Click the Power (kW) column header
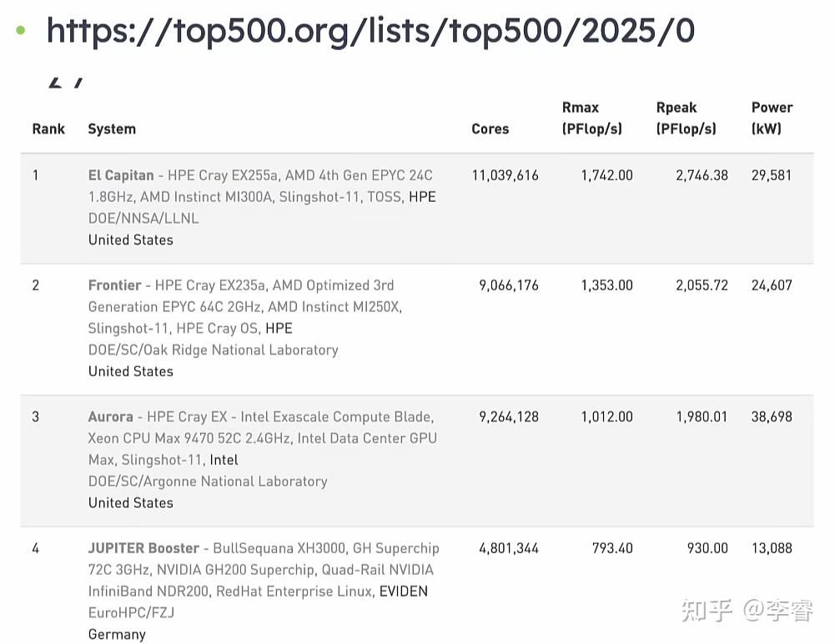The height and width of the screenshot is (644, 835). coord(772,118)
